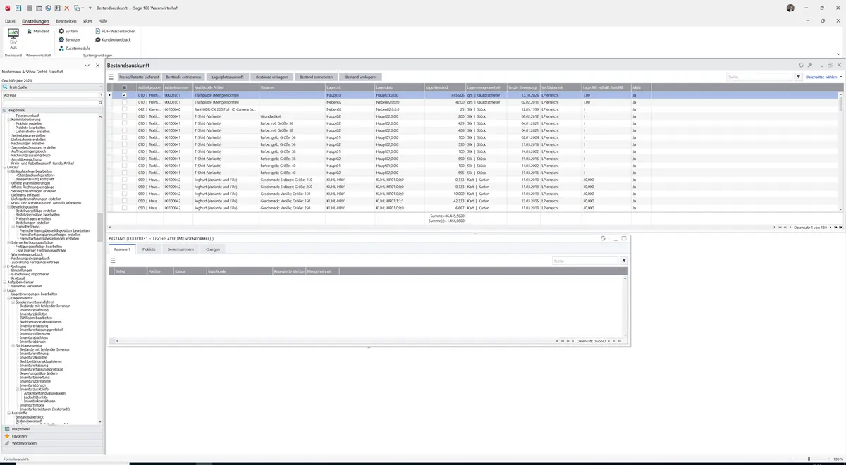Toggle the select-all checkbox in the grid header
The height and width of the screenshot is (465, 846).
click(x=124, y=87)
